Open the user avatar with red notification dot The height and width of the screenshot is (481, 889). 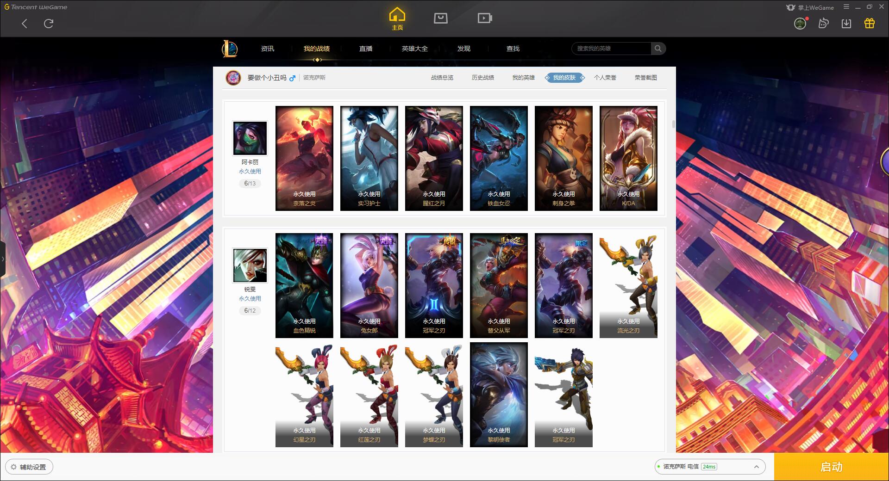[801, 23]
